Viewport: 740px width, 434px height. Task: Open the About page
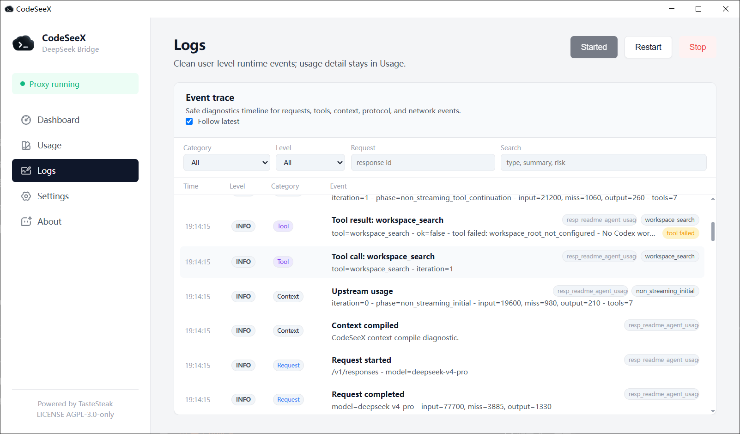75,221
